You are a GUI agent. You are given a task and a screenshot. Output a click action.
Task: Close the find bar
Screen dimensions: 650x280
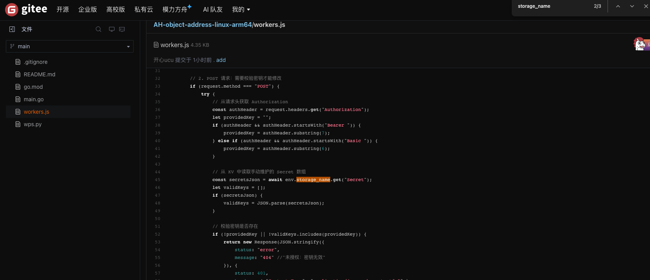point(646,6)
